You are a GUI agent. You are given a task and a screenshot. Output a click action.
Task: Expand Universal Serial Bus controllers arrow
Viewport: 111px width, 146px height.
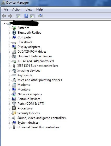[x=9, y=128]
